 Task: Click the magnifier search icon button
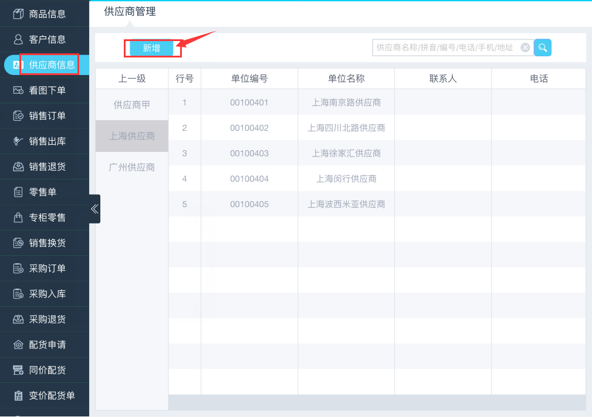click(x=543, y=48)
